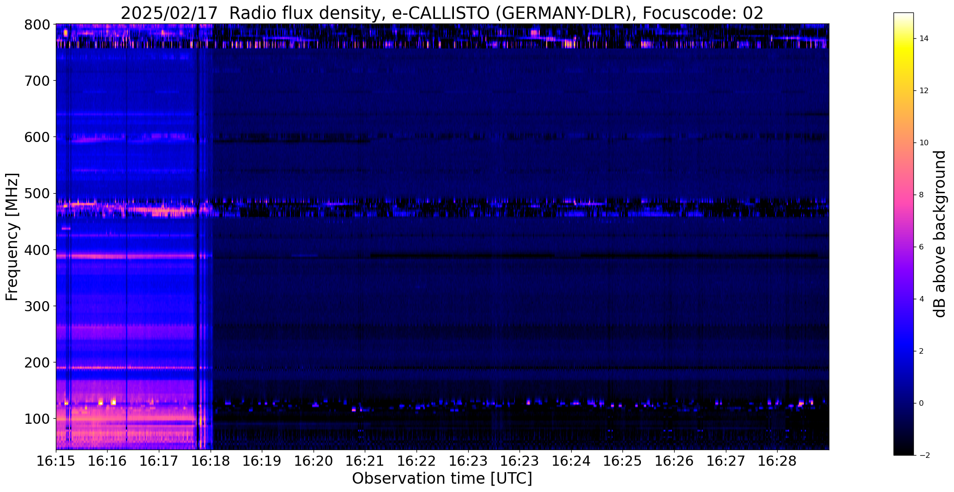Screen dimensions: 954x492
Task: Click the colorbar tick labeled −2
Action: click(924, 456)
